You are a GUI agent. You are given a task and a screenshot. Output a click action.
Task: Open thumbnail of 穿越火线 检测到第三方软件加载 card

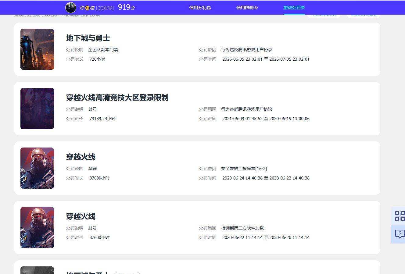37,227
